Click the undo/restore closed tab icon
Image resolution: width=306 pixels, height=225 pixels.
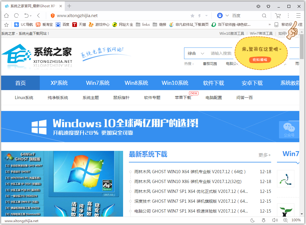(x=26, y=16)
